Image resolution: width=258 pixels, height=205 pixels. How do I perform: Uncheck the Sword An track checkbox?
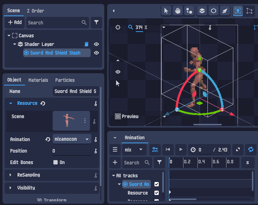pos(157,184)
